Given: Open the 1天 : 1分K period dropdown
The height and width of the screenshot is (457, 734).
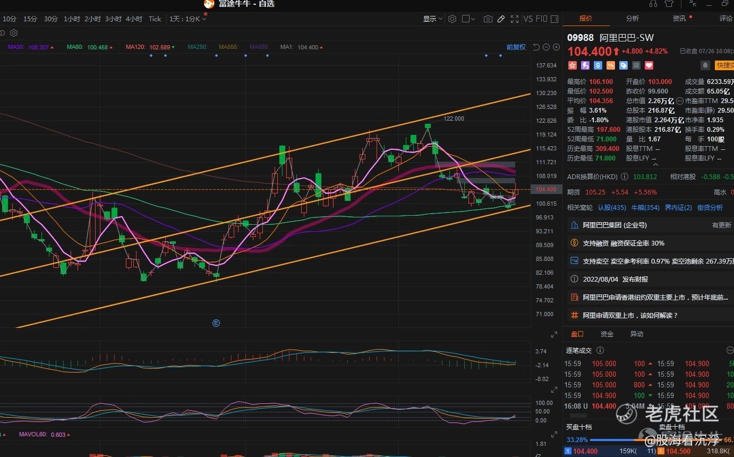Looking at the screenshot, I should point(187,19).
